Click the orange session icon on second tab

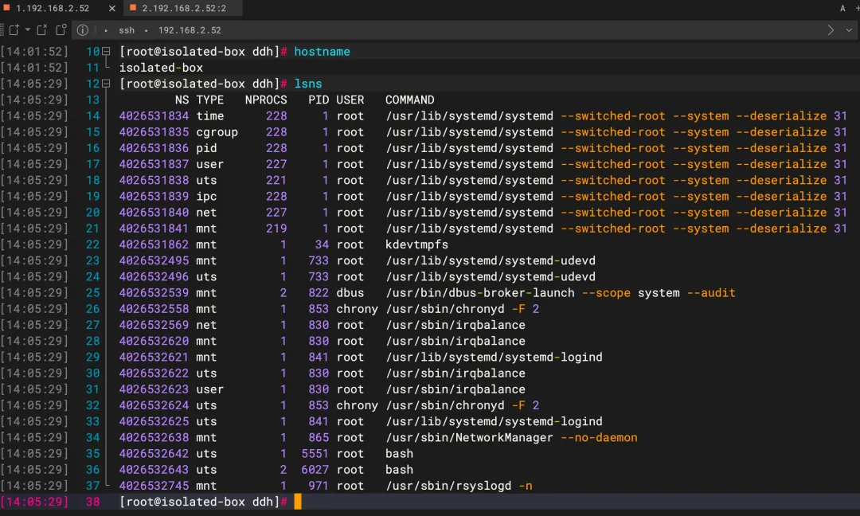(132, 8)
